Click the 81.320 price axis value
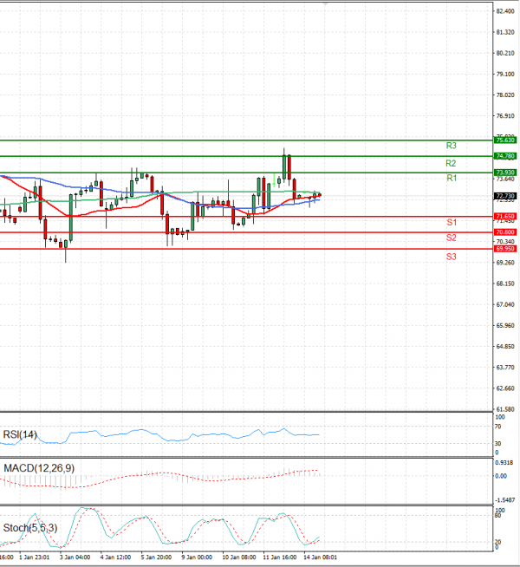Screen dimensions: 520x567 click(505, 32)
